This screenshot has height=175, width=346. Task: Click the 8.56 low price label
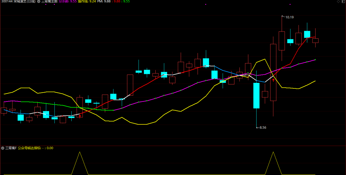[x=263, y=127]
